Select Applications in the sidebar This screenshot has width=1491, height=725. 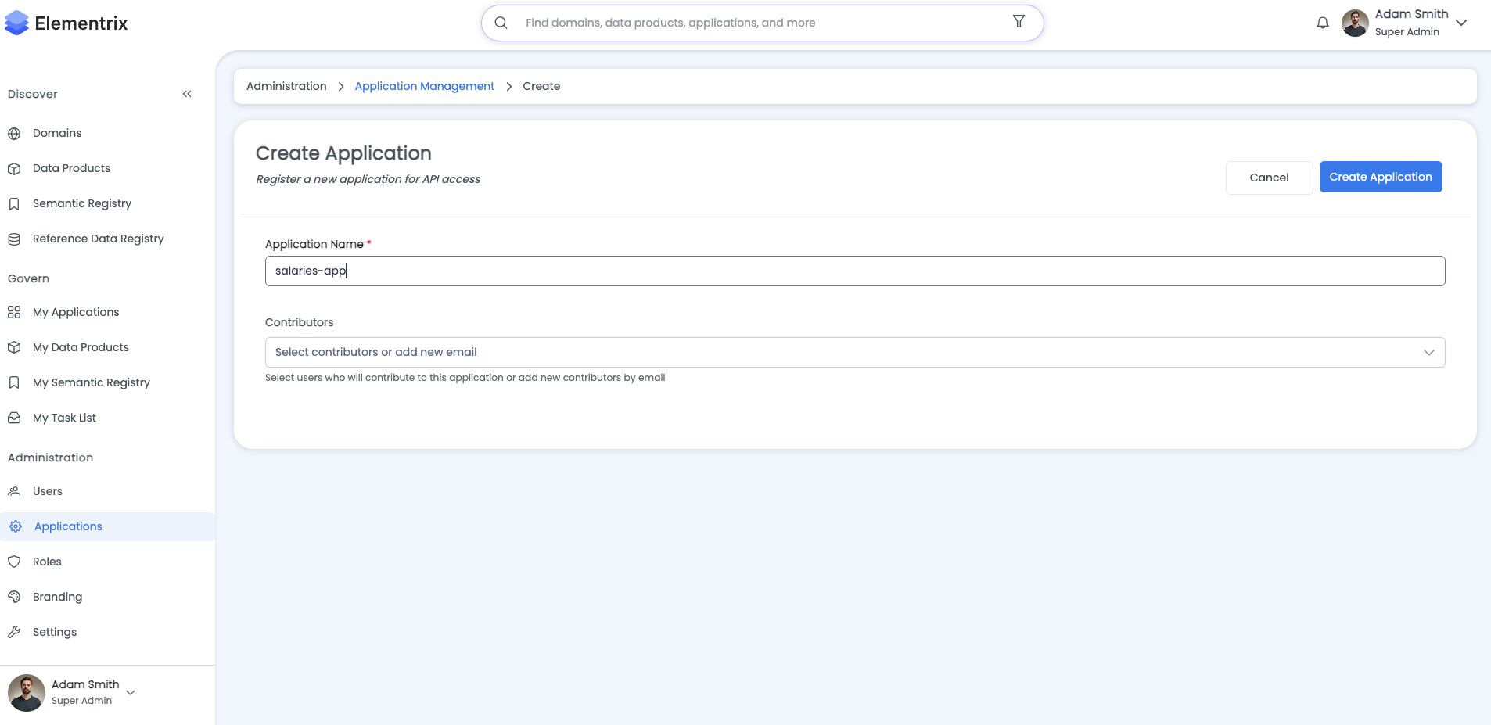click(67, 526)
